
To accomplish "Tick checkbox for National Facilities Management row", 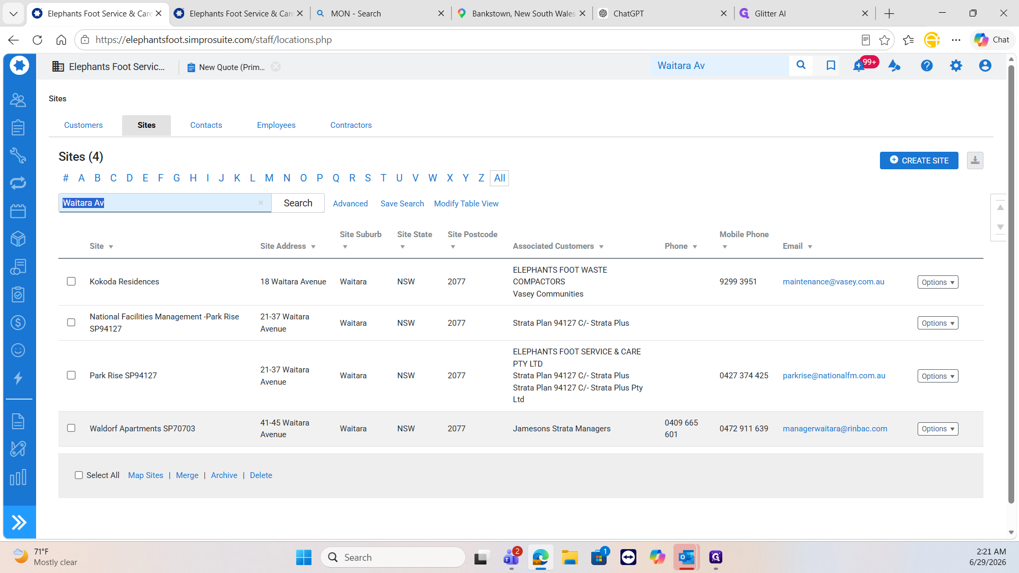I will coord(71,323).
